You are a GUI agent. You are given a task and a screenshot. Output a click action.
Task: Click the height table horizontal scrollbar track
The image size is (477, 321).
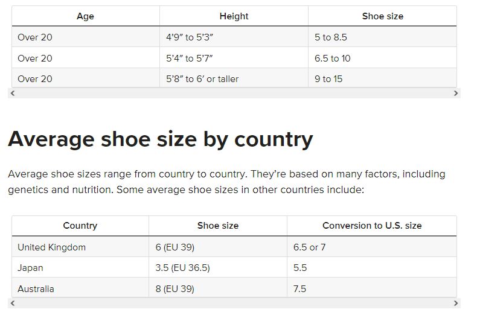click(x=234, y=94)
